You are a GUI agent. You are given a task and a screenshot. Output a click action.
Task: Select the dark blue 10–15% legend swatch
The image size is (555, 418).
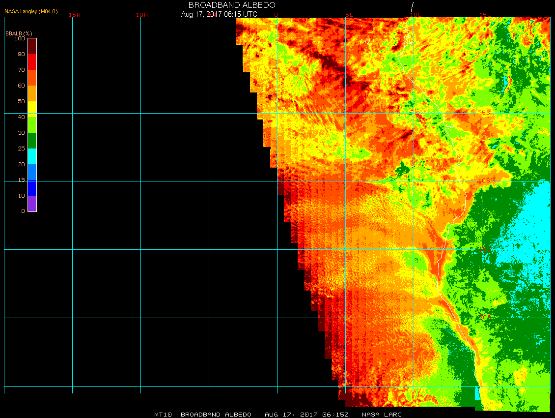point(32,188)
